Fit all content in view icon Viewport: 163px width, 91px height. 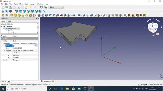(x=3, y=11)
